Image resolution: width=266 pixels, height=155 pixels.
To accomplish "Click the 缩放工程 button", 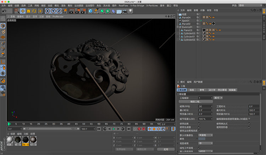I will pyautogui.click(x=196, y=102).
